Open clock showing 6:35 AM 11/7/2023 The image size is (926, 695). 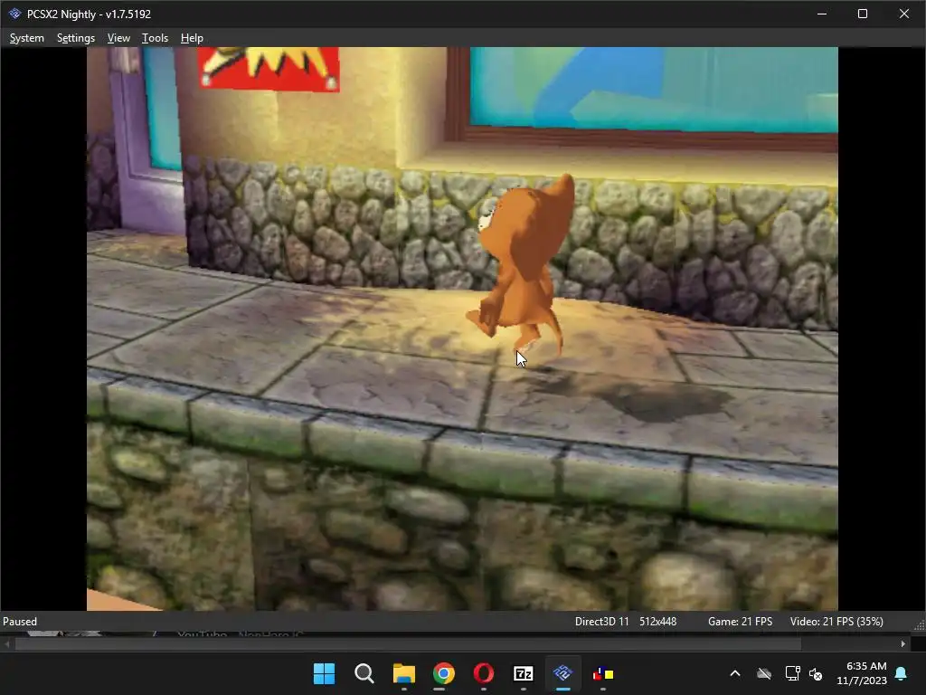pyautogui.click(x=862, y=673)
